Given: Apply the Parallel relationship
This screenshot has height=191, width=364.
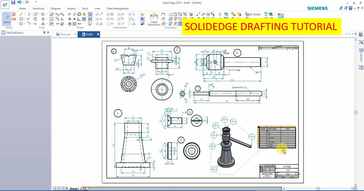Looking at the screenshot, I should click(74, 14).
